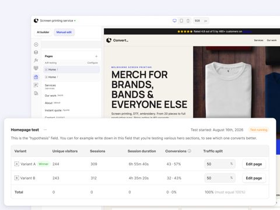This screenshot has height=210, width=280.
Task: Click the Variant A letter icon
Action: [17, 164]
